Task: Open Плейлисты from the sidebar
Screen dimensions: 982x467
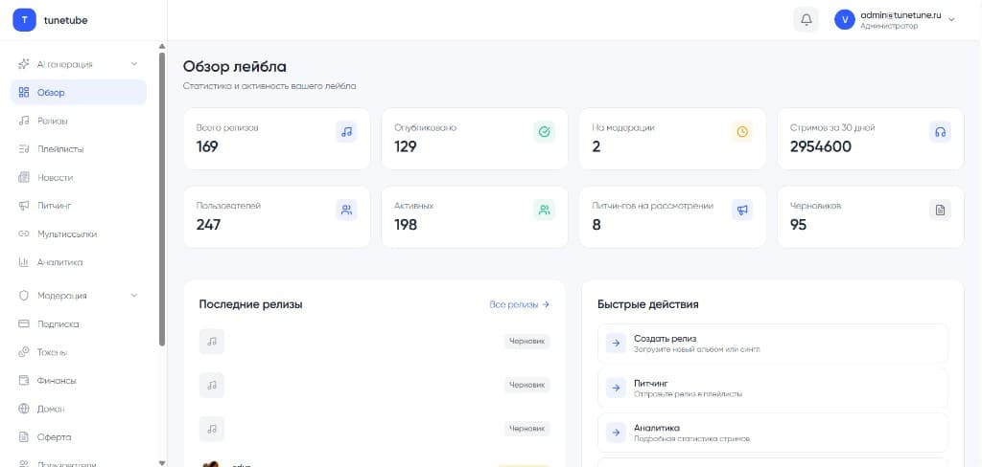Action: click(x=59, y=149)
